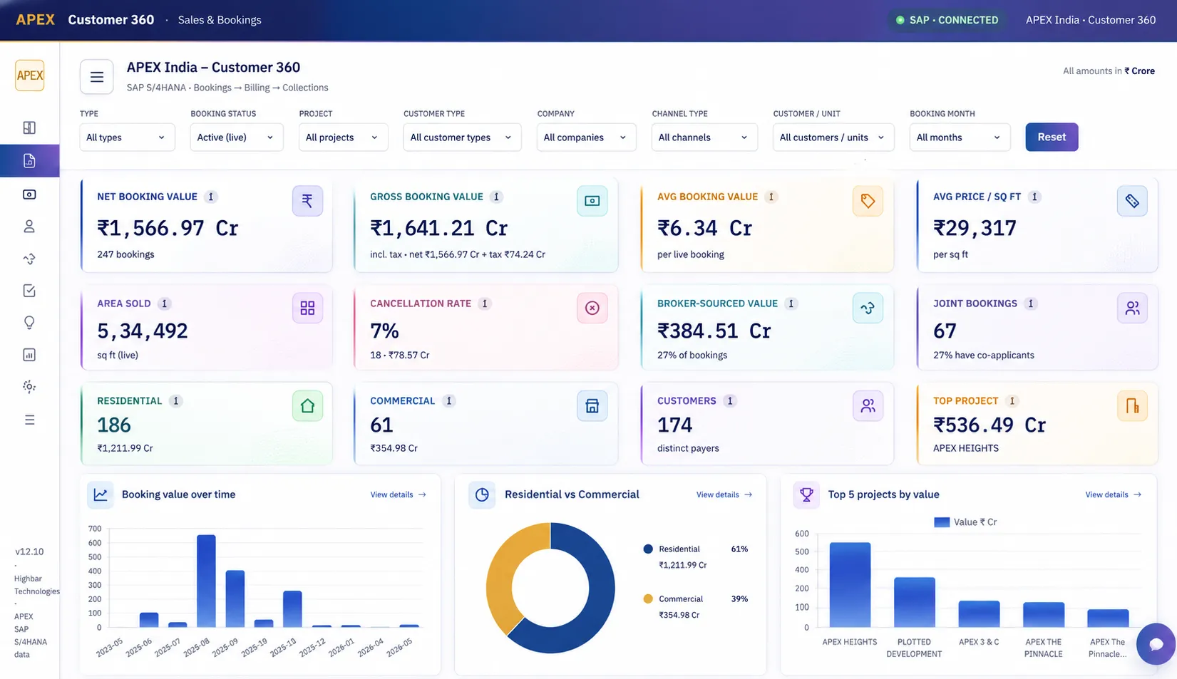The width and height of the screenshot is (1177, 679).
Task: Click the APEX logo in sidebar
Action: [x=30, y=76]
